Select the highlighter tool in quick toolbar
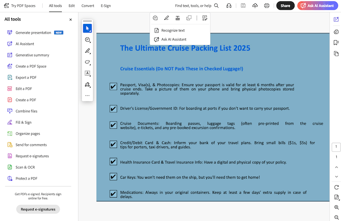The height and width of the screenshot is (221, 341). [x=87, y=51]
